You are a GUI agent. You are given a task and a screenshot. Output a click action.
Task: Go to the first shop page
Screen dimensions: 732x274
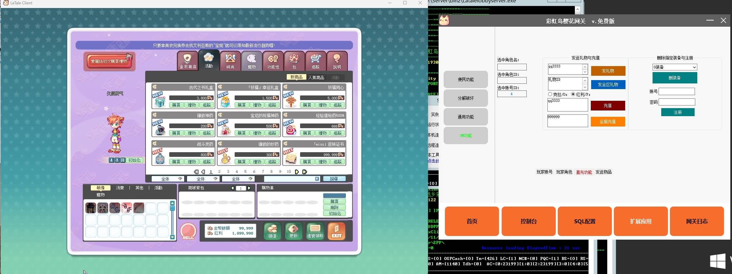(x=196, y=172)
